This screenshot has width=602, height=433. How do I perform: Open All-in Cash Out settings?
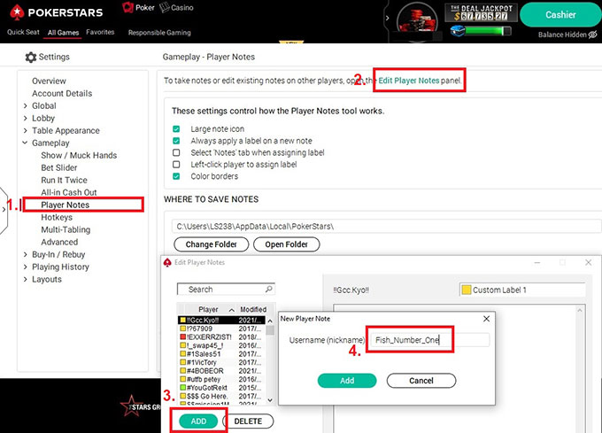pyautogui.click(x=69, y=192)
